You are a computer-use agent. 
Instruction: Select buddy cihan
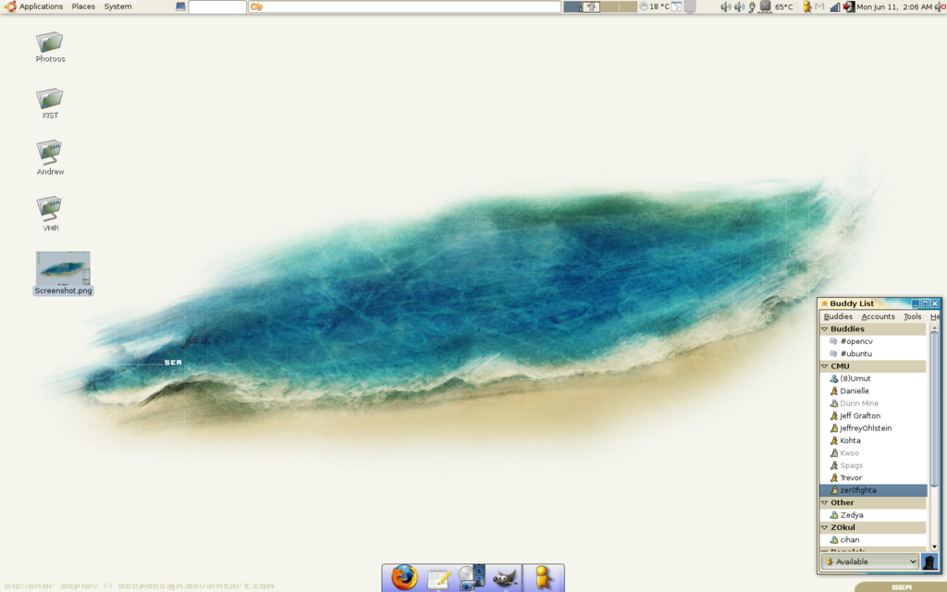[873, 540]
